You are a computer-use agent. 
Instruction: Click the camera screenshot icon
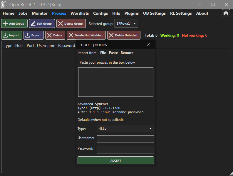pos(226,13)
